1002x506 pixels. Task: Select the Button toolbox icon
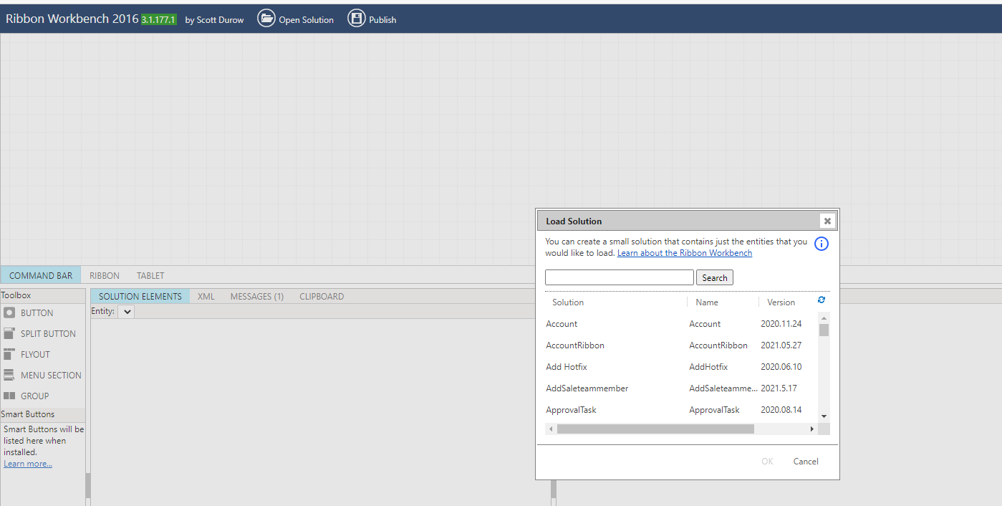click(x=9, y=312)
